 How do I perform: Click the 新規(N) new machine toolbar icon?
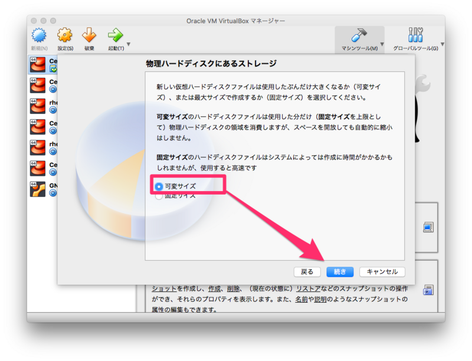tap(39, 35)
